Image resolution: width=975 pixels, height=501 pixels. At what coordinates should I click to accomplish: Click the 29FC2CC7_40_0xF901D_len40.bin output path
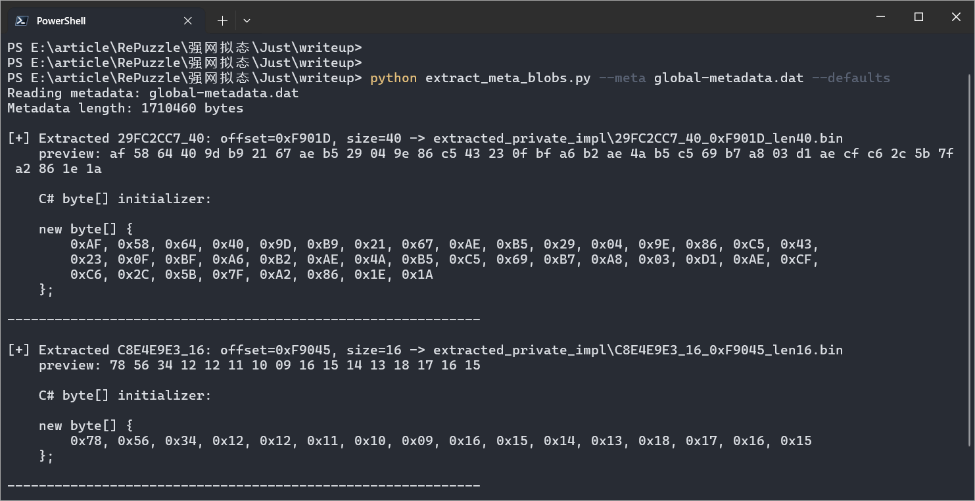pos(638,138)
